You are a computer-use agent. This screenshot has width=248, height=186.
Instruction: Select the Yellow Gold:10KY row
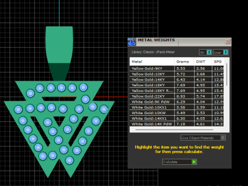pos(177,74)
